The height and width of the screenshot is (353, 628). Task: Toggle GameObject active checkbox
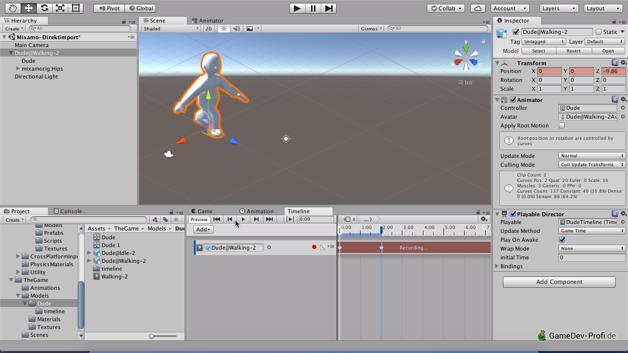[516, 32]
